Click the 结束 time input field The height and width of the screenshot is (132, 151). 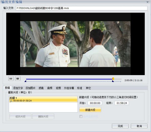(x=122, y=103)
